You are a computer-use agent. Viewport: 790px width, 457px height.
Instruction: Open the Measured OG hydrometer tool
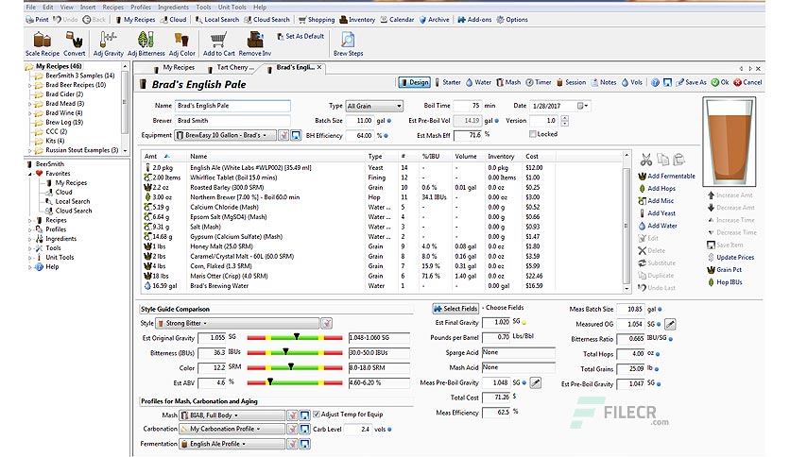tap(670, 324)
